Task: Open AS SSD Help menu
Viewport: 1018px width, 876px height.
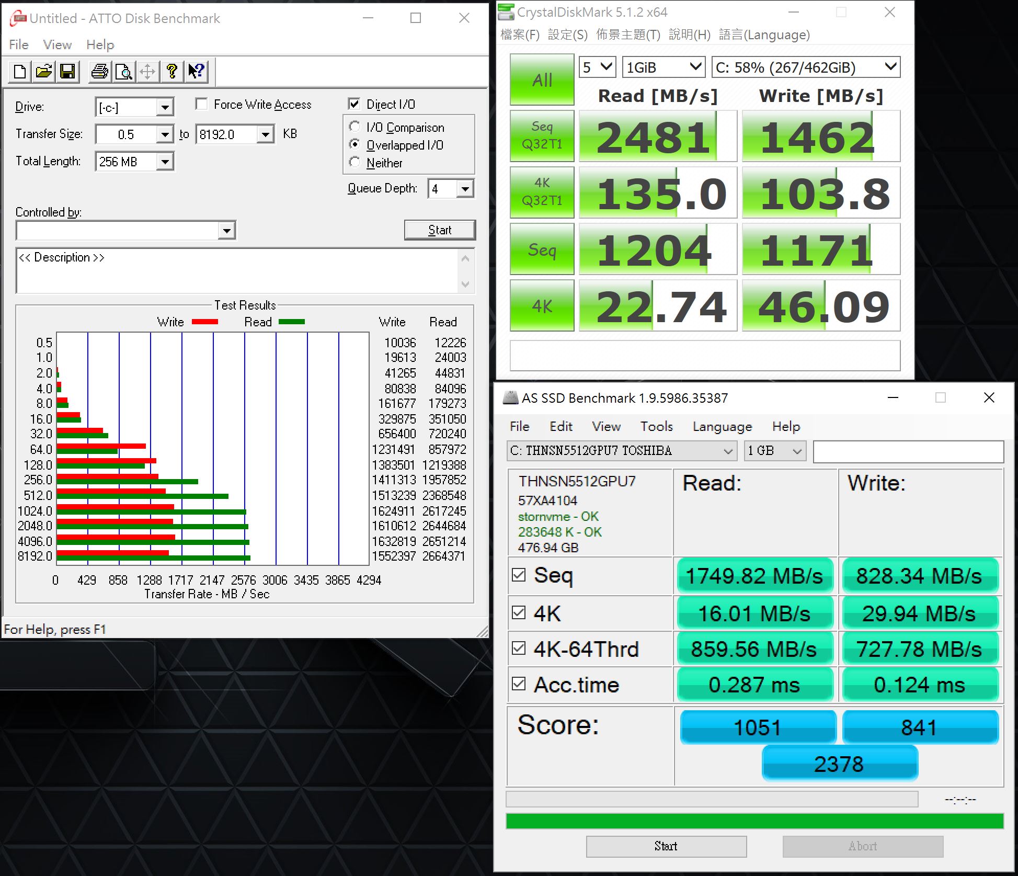Action: pyautogui.click(x=786, y=427)
